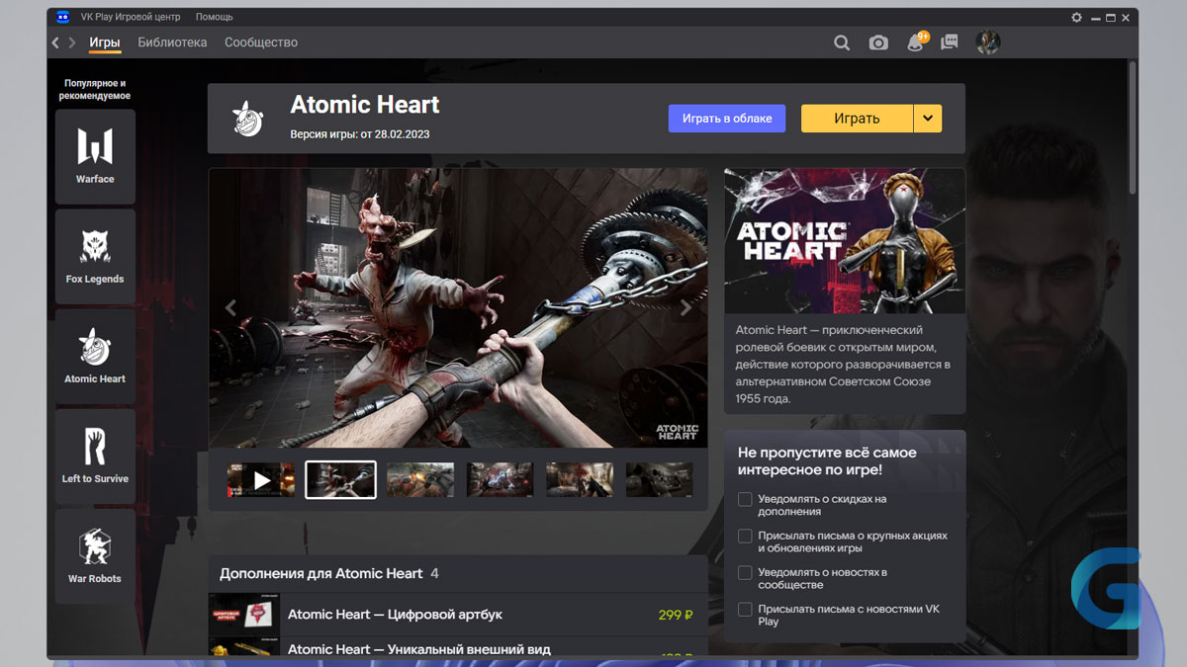Viewport: 1187px width, 667px height.
Task: Open Fox Legends in the sidebar
Action: tap(95, 256)
